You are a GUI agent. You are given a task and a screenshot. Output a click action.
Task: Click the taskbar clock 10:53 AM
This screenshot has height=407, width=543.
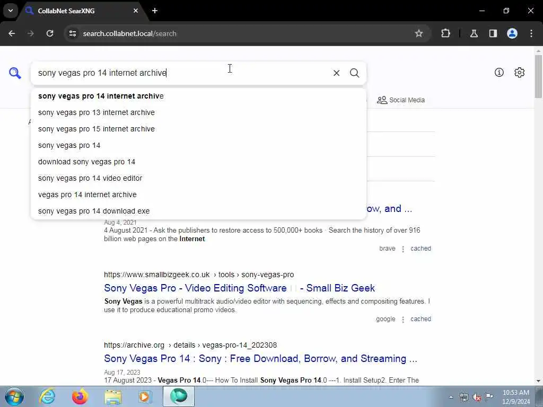[x=516, y=393]
